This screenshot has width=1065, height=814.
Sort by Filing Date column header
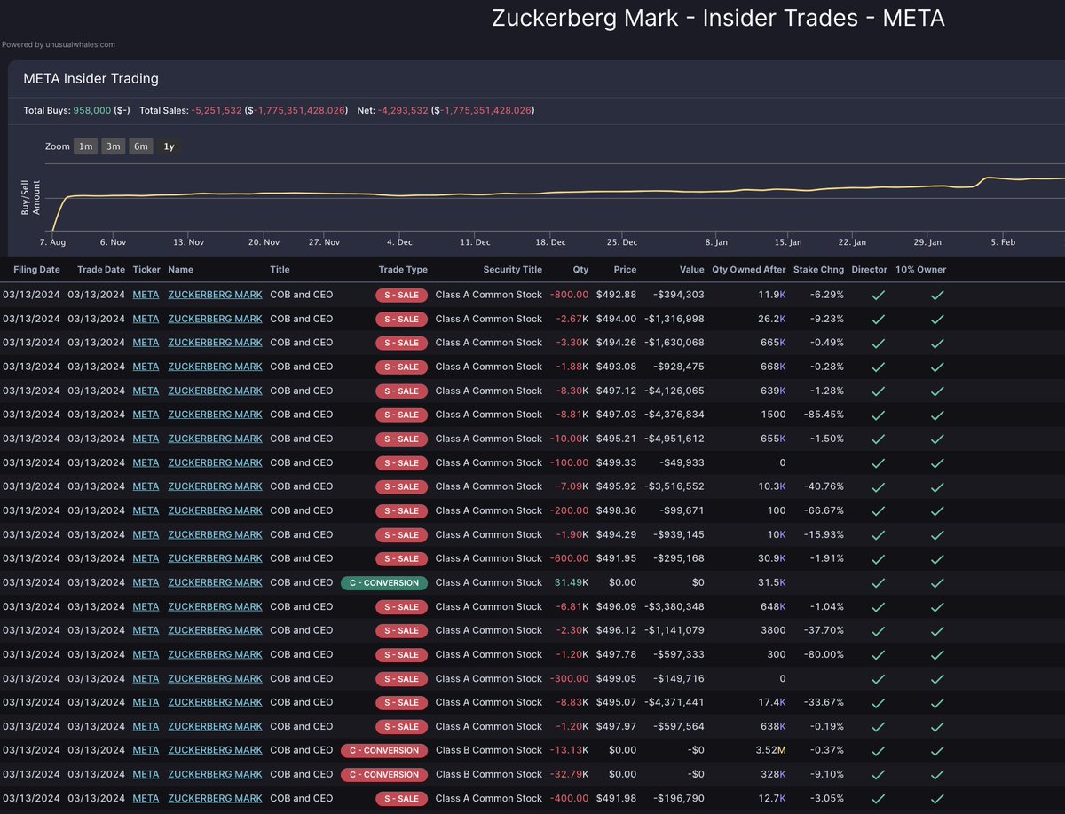[36, 270]
